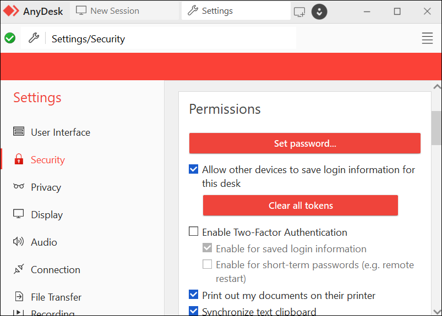
Task: Click the green connection status checkmark icon
Action: (x=10, y=38)
